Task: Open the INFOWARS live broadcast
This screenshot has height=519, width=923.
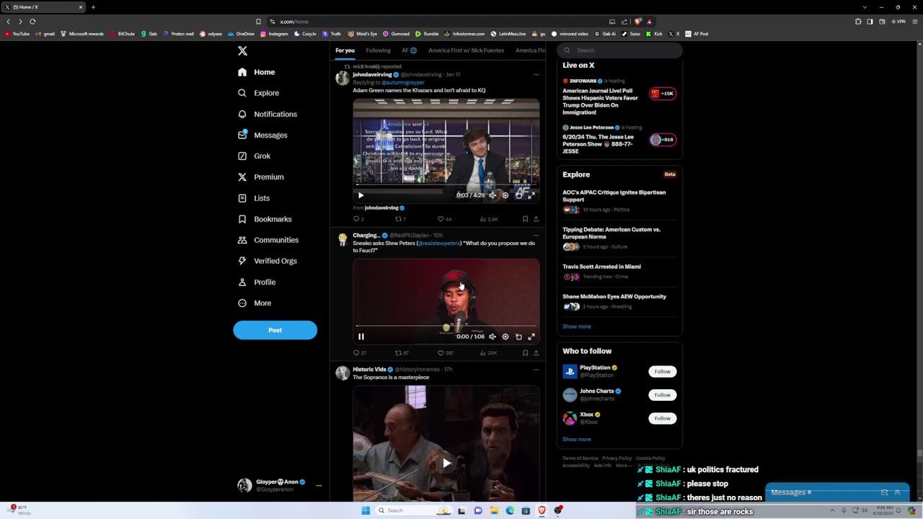Action: pyautogui.click(x=619, y=97)
